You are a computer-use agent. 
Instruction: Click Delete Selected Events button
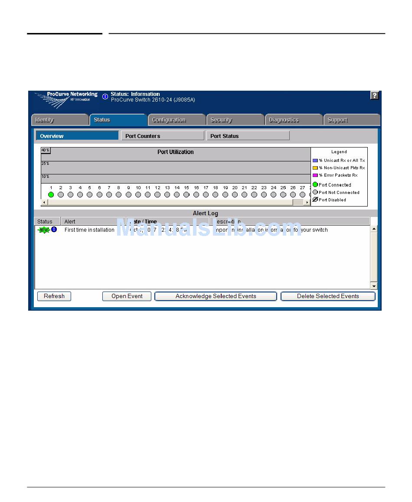(x=328, y=296)
